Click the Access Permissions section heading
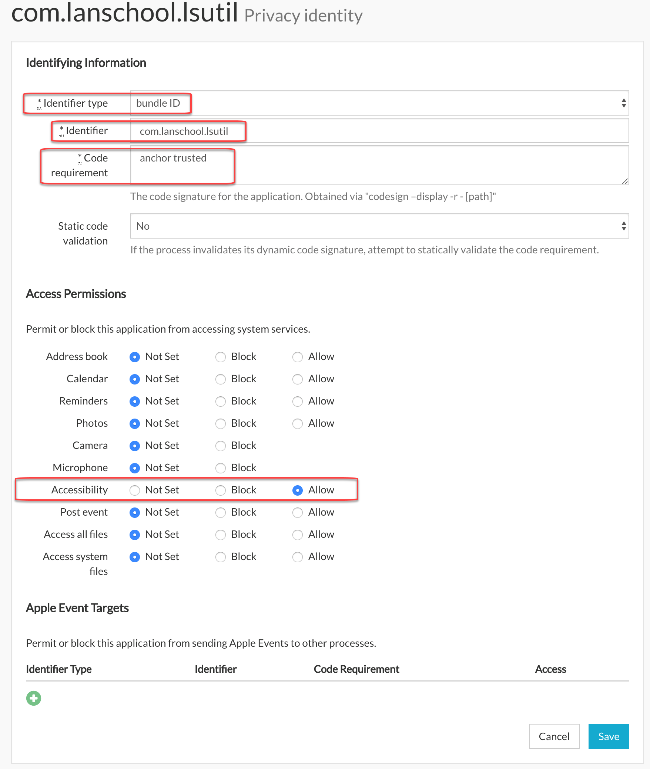Screen dimensions: 650x769 pyautogui.click(x=76, y=294)
